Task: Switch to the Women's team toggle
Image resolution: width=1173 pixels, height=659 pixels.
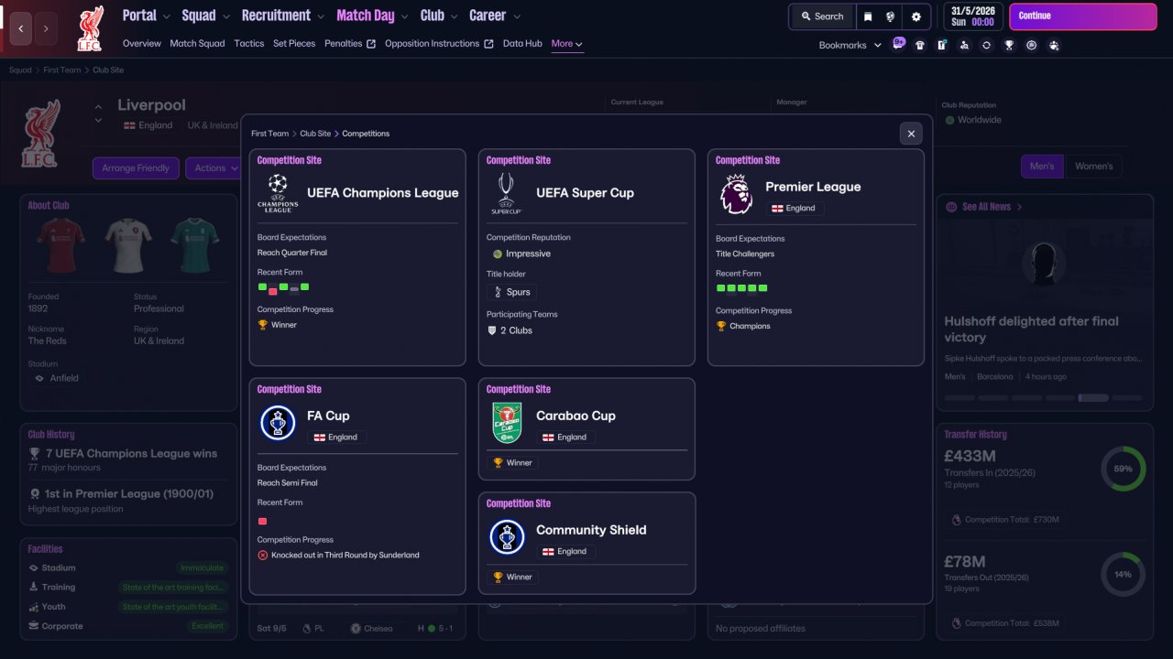Action: point(1093,167)
